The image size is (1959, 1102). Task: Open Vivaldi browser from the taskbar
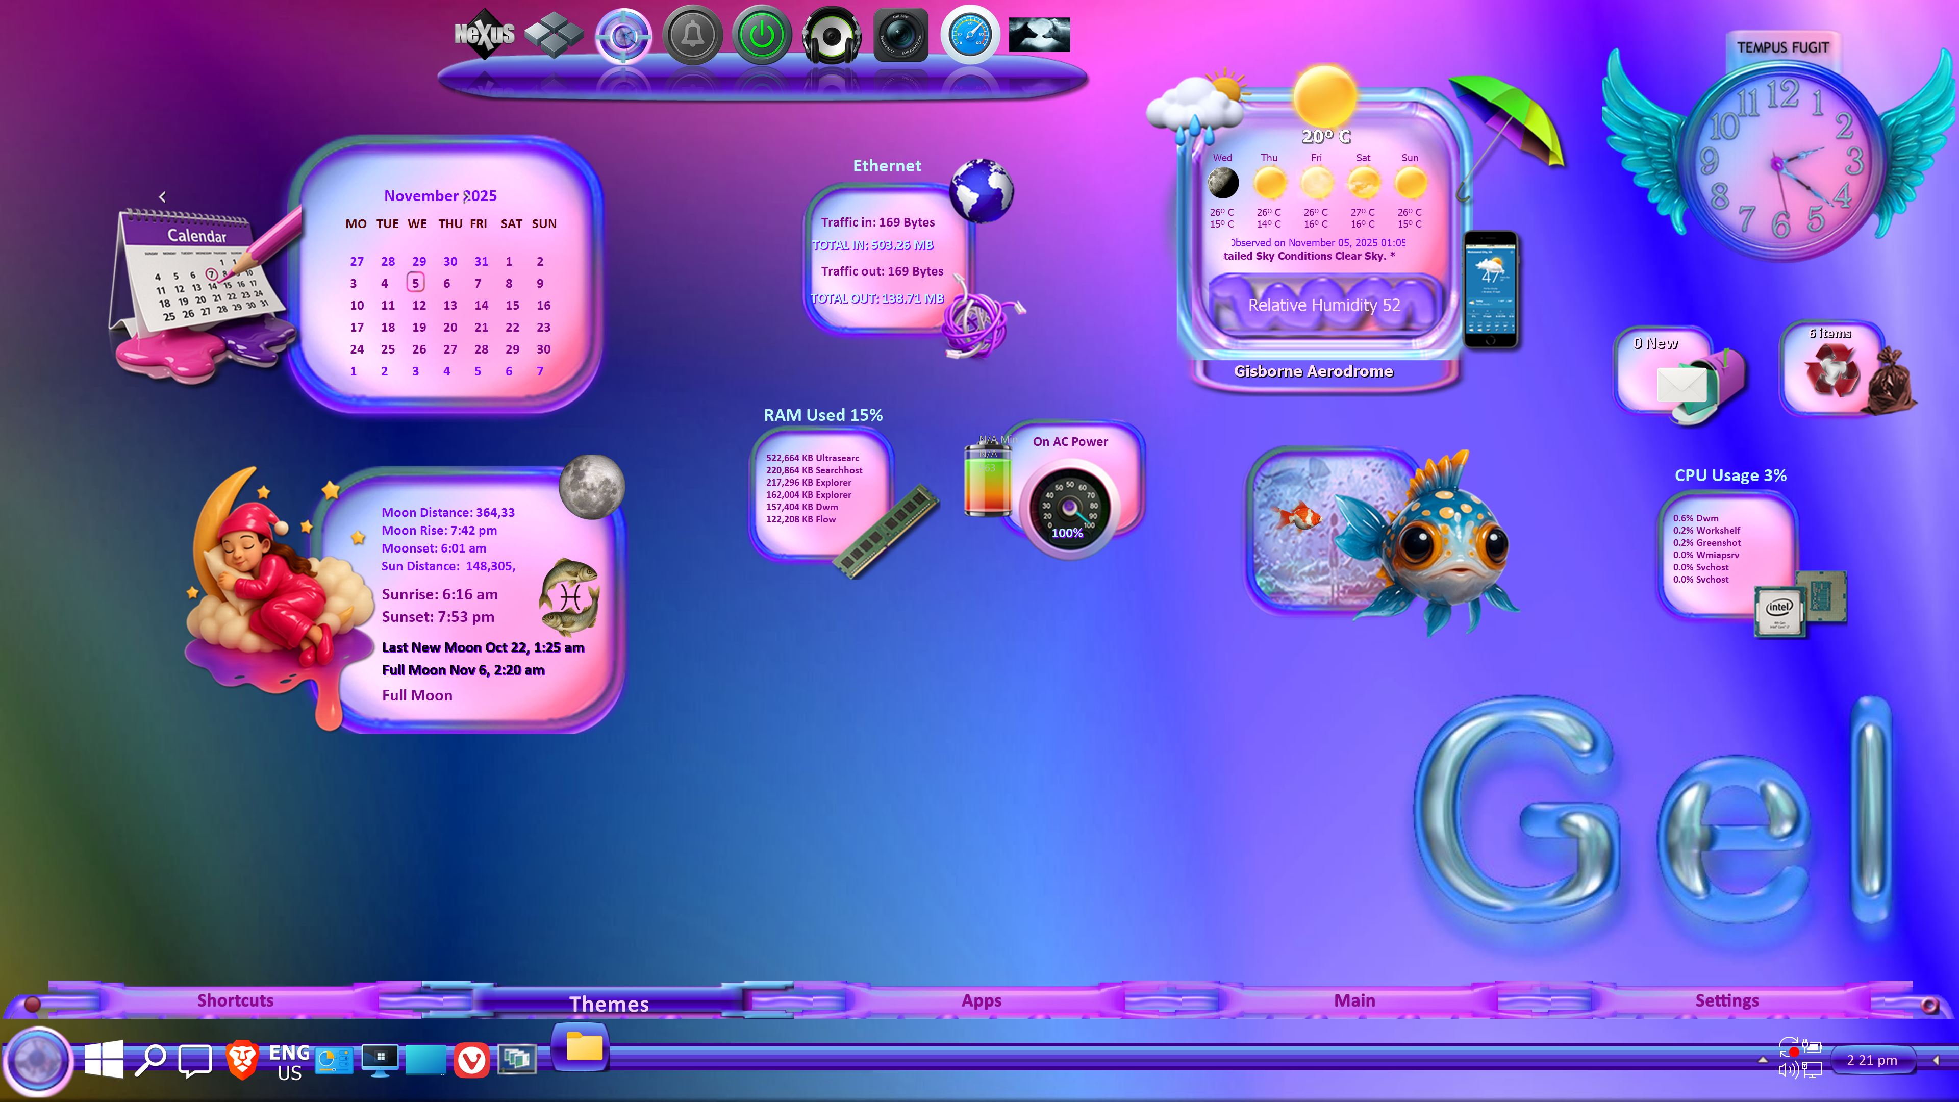tap(471, 1060)
